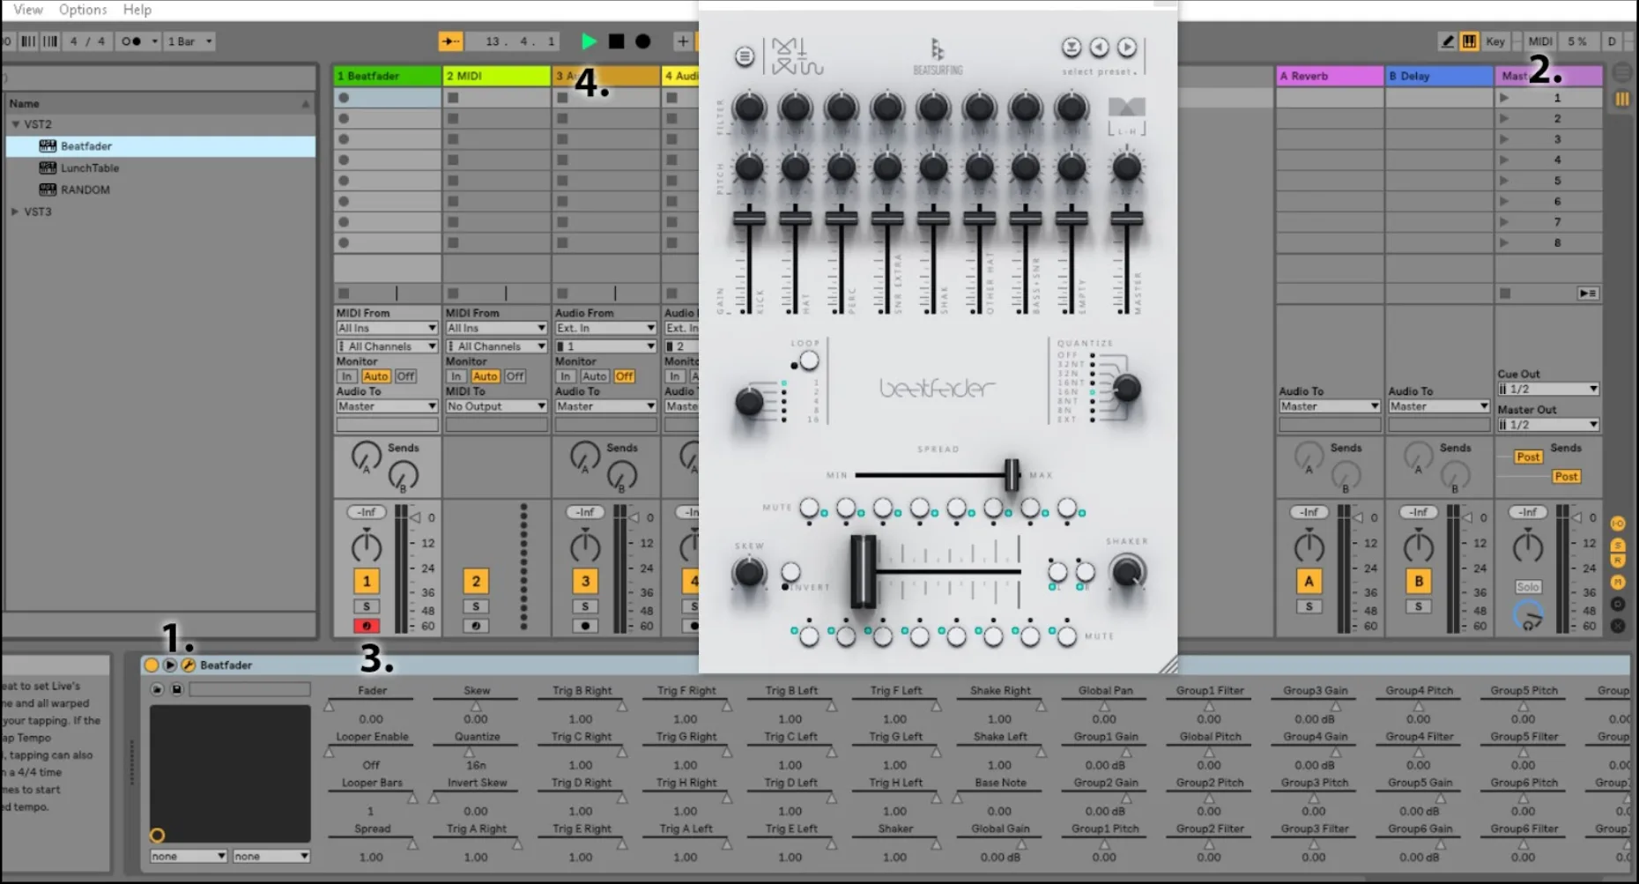Screen dimensions: 1639x884
Task: Click the Beatsurfing logo in the plugin
Action: pyautogui.click(x=938, y=56)
